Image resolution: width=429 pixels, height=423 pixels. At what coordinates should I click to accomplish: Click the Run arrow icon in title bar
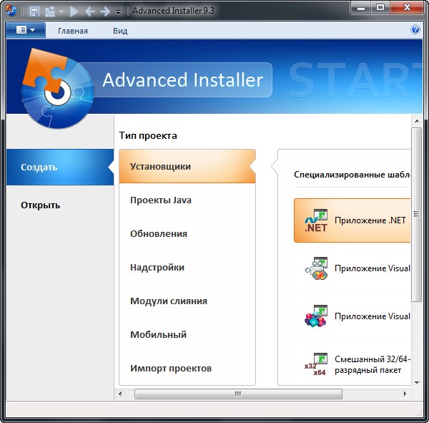tap(74, 11)
